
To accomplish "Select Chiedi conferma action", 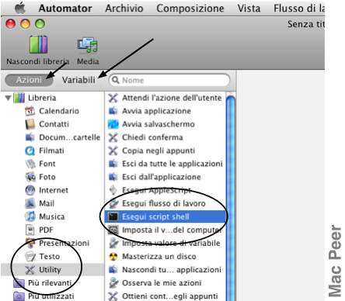I will coord(166,137).
